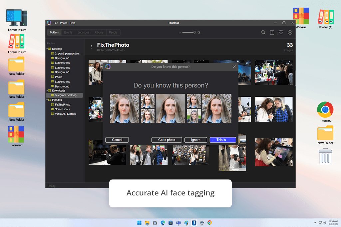Select Telegram Desktop folder

pos(64,95)
